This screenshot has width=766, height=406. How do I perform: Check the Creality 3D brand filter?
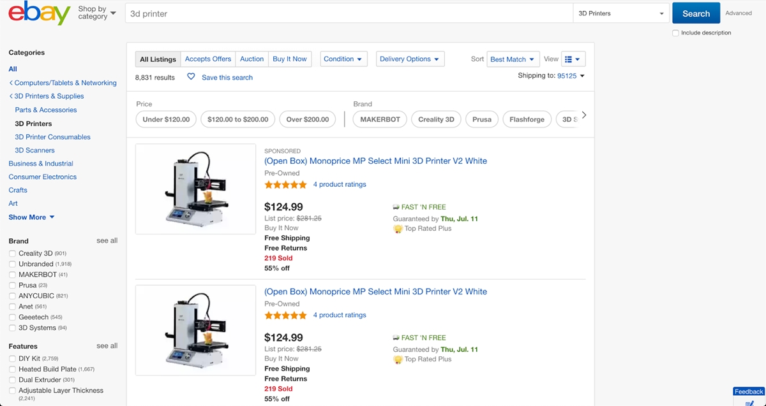pos(12,254)
